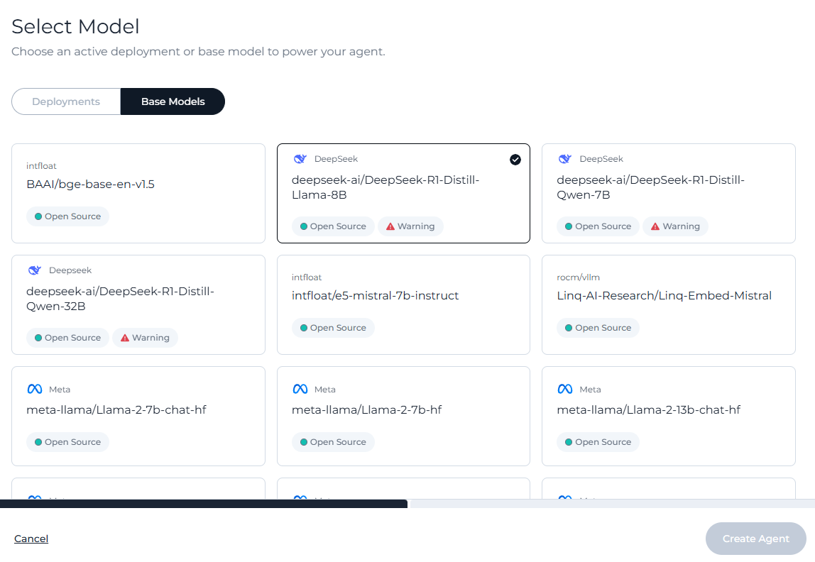Click the red warning triangle on Qwen-7B card
815x562 pixels.
655,226
